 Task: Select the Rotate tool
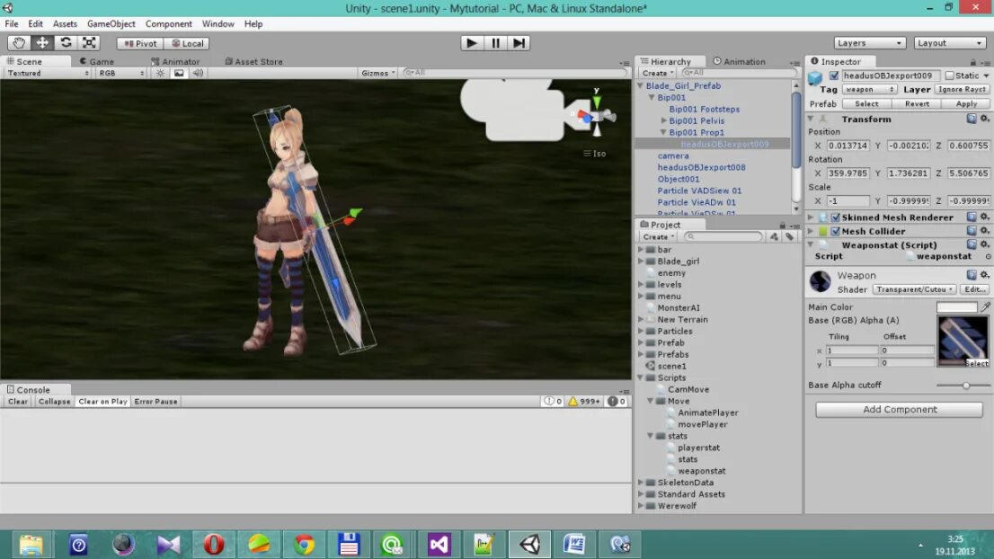pyautogui.click(x=66, y=42)
